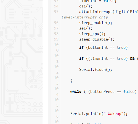Click the Serial.flush(); line
The width and height of the screenshot is (138, 124).
click(x=96, y=70)
